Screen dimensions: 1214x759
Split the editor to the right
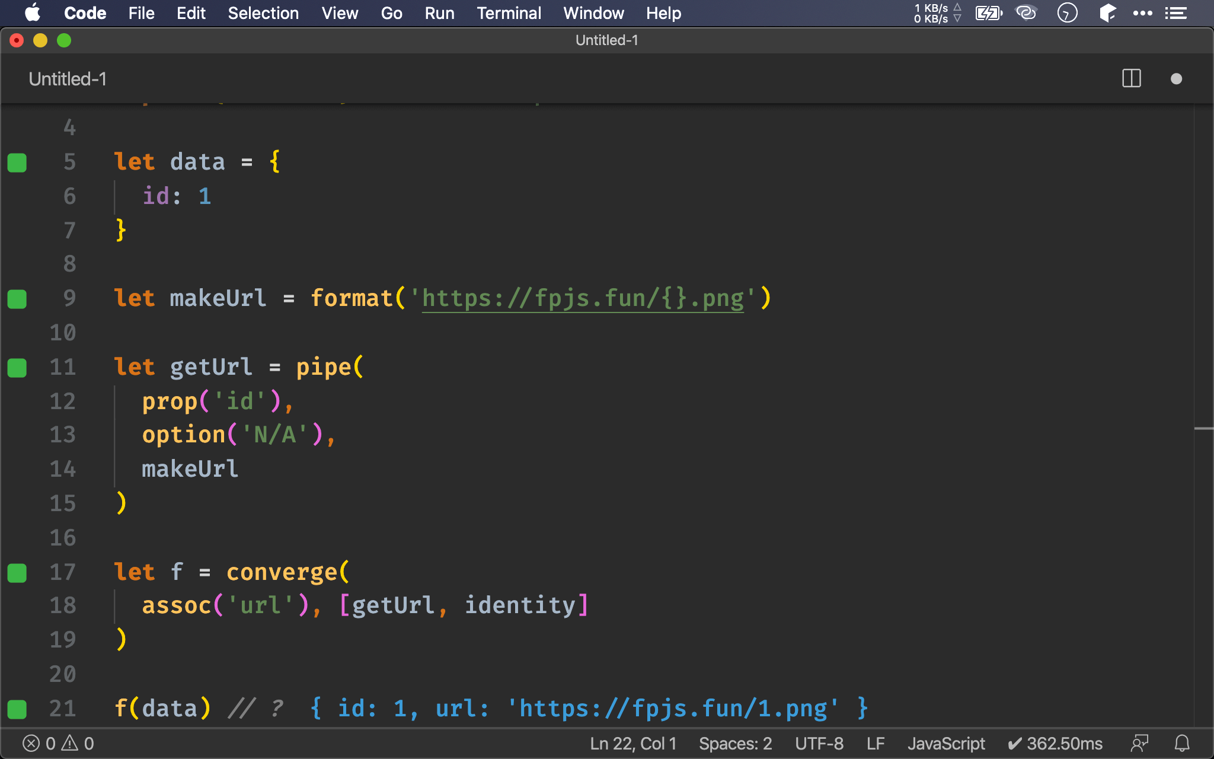click(1132, 79)
